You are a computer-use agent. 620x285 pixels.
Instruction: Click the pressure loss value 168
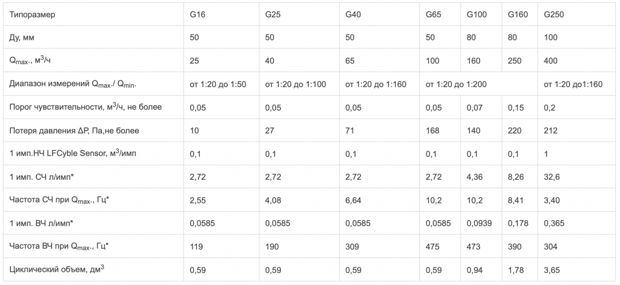[432, 130]
